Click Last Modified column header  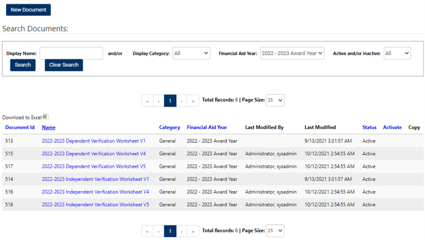[x=320, y=127]
